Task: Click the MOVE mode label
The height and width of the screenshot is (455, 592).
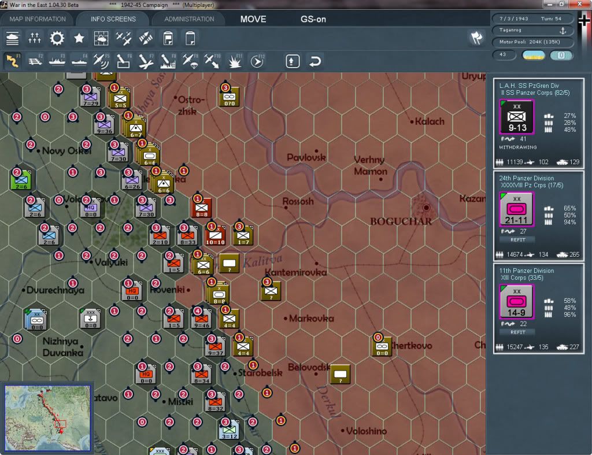Action: (x=253, y=19)
